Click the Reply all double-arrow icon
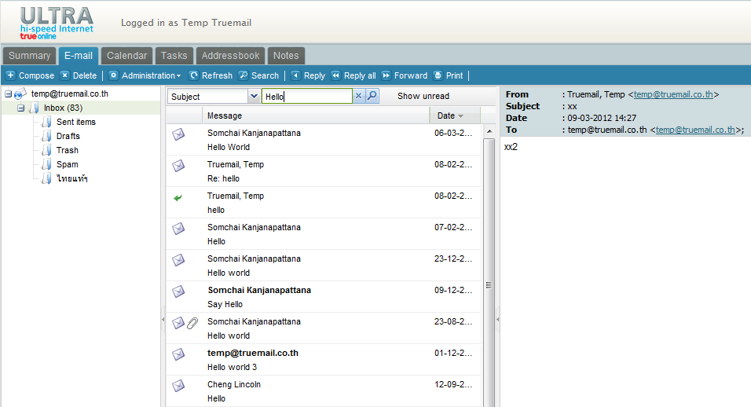 click(335, 75)
